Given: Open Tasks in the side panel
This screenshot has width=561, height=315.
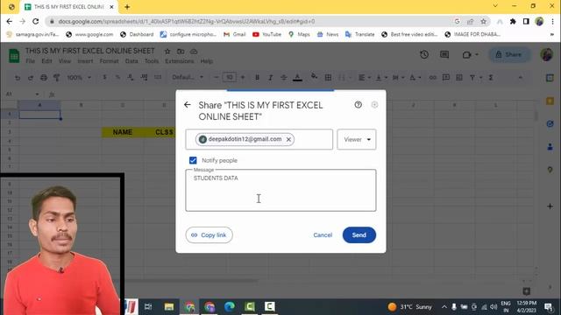Looking at the screenshot, I should [550, 124].
